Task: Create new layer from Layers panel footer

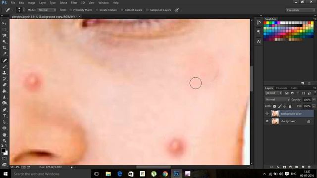Action: click(303, 167)
